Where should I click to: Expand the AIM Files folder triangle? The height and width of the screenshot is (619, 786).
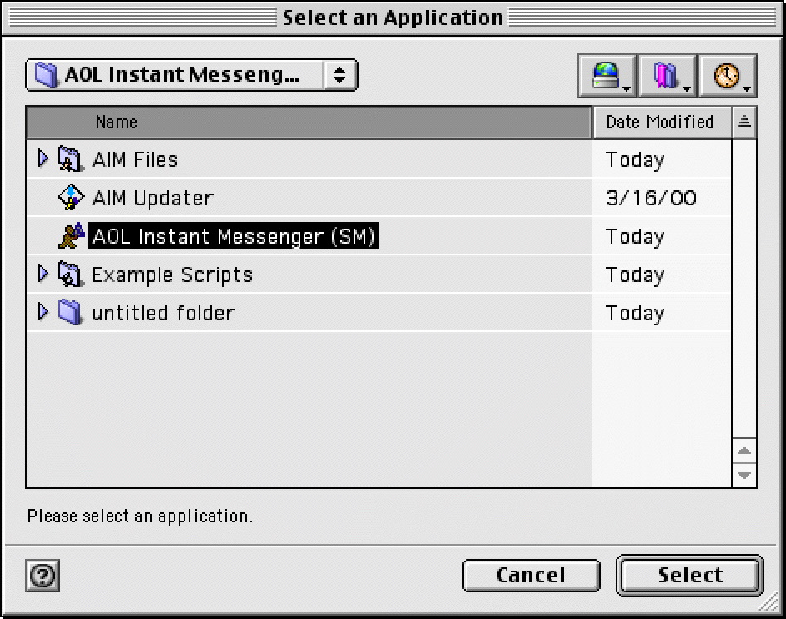43,159
